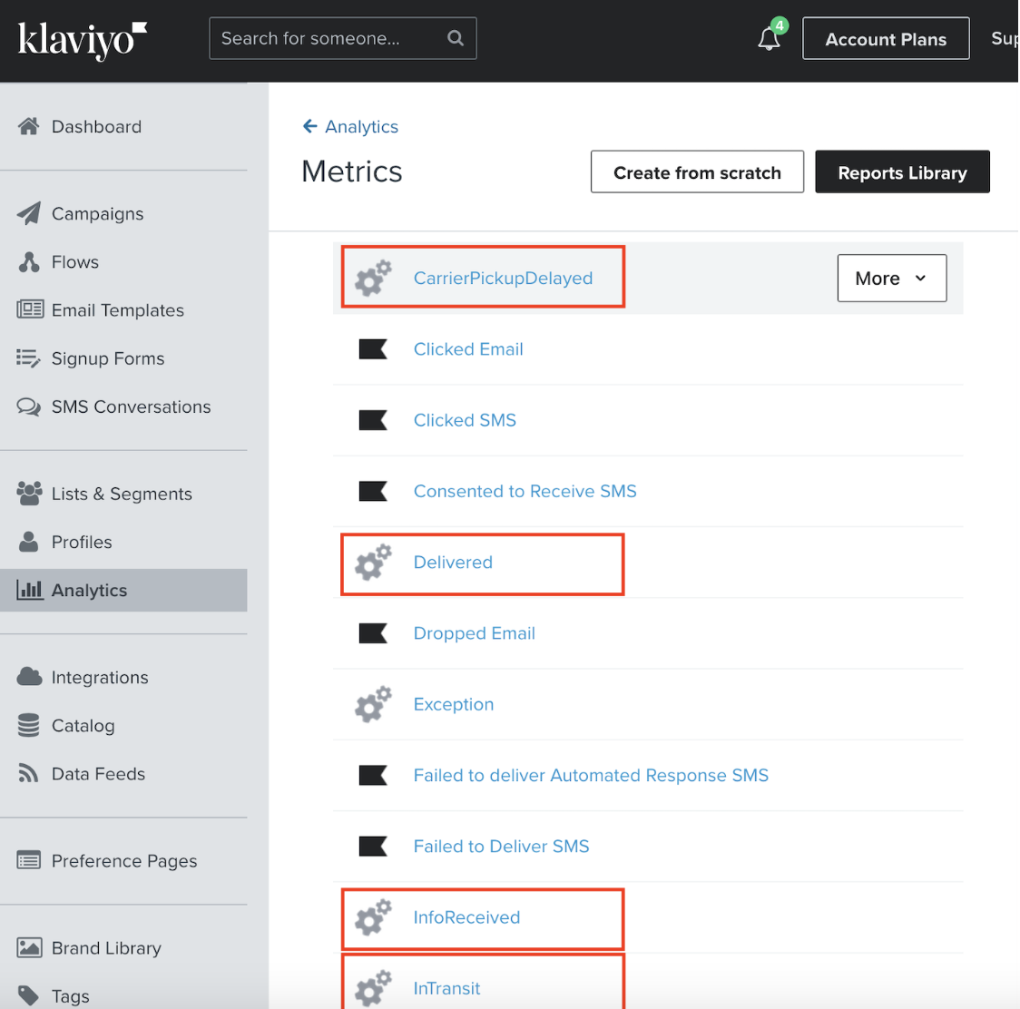Viewport: 1020px width, 1009px height.
Task: Open the Delivered metric
Action: (x=453, y=562)
